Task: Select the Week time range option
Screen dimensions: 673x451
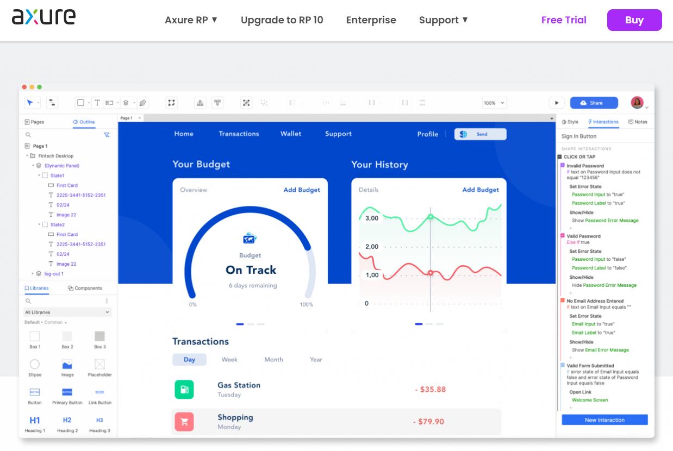Action: point(229,360)
